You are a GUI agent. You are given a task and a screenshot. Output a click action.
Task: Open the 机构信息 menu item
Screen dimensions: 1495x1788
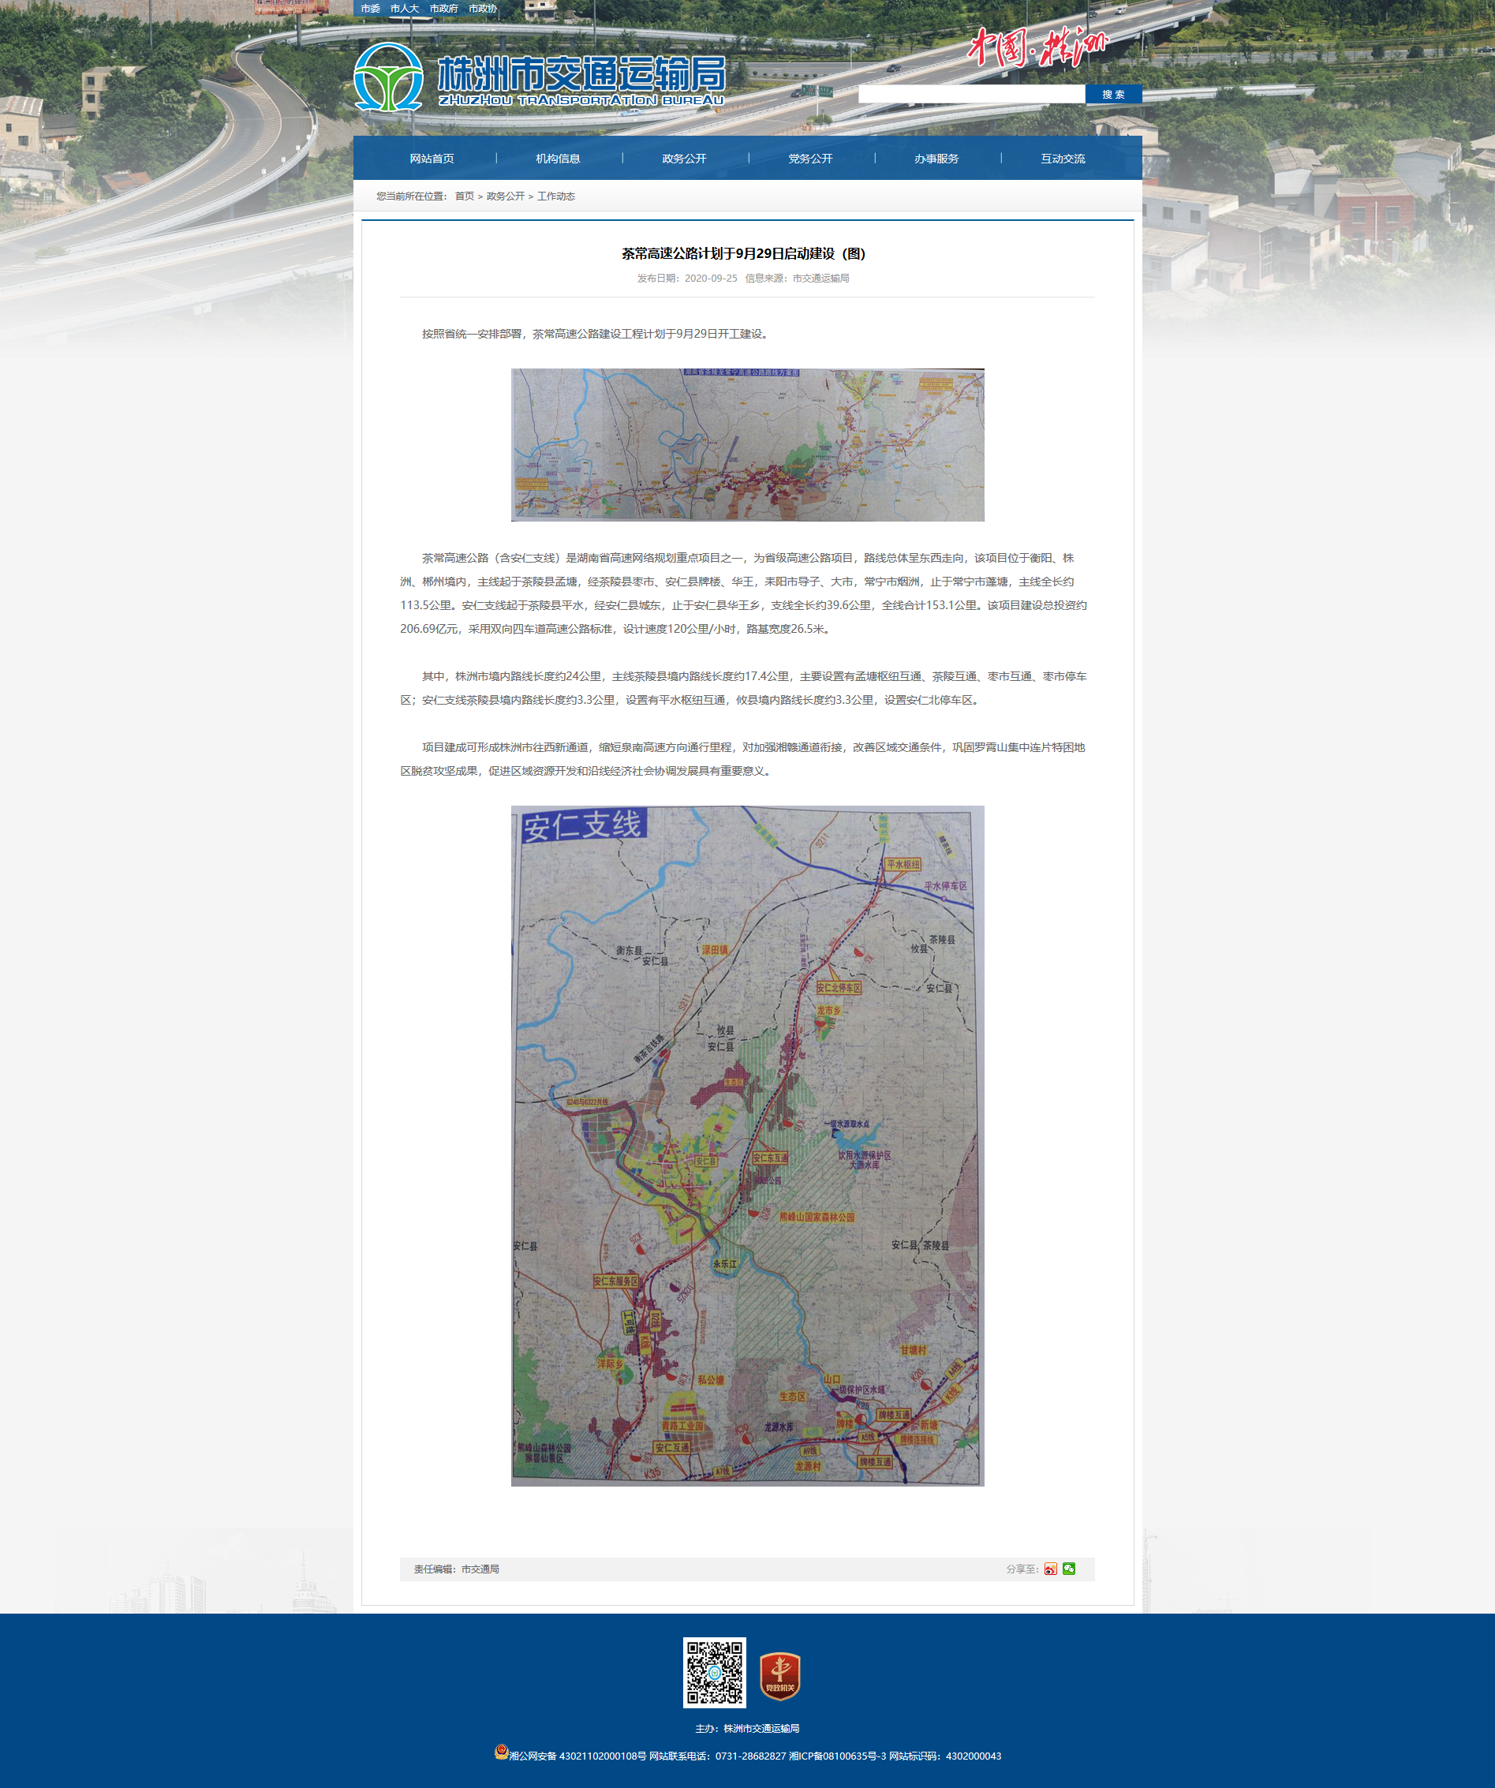pos(558,159)
